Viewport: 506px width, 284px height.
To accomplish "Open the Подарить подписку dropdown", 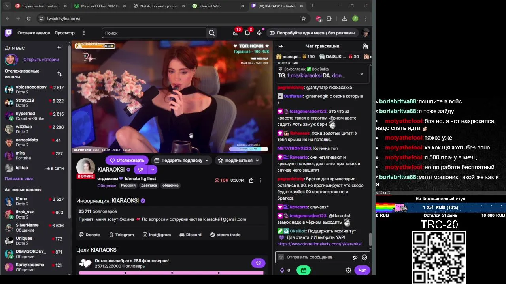I will [181, 160].
